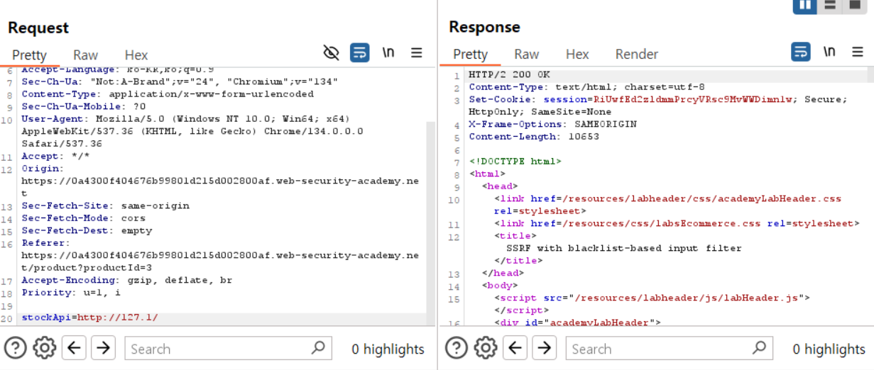Open the Request panel hamburger options menu
Image resolution: width=874 pixels, height=370 pixels.
click(x=417, y=52)
